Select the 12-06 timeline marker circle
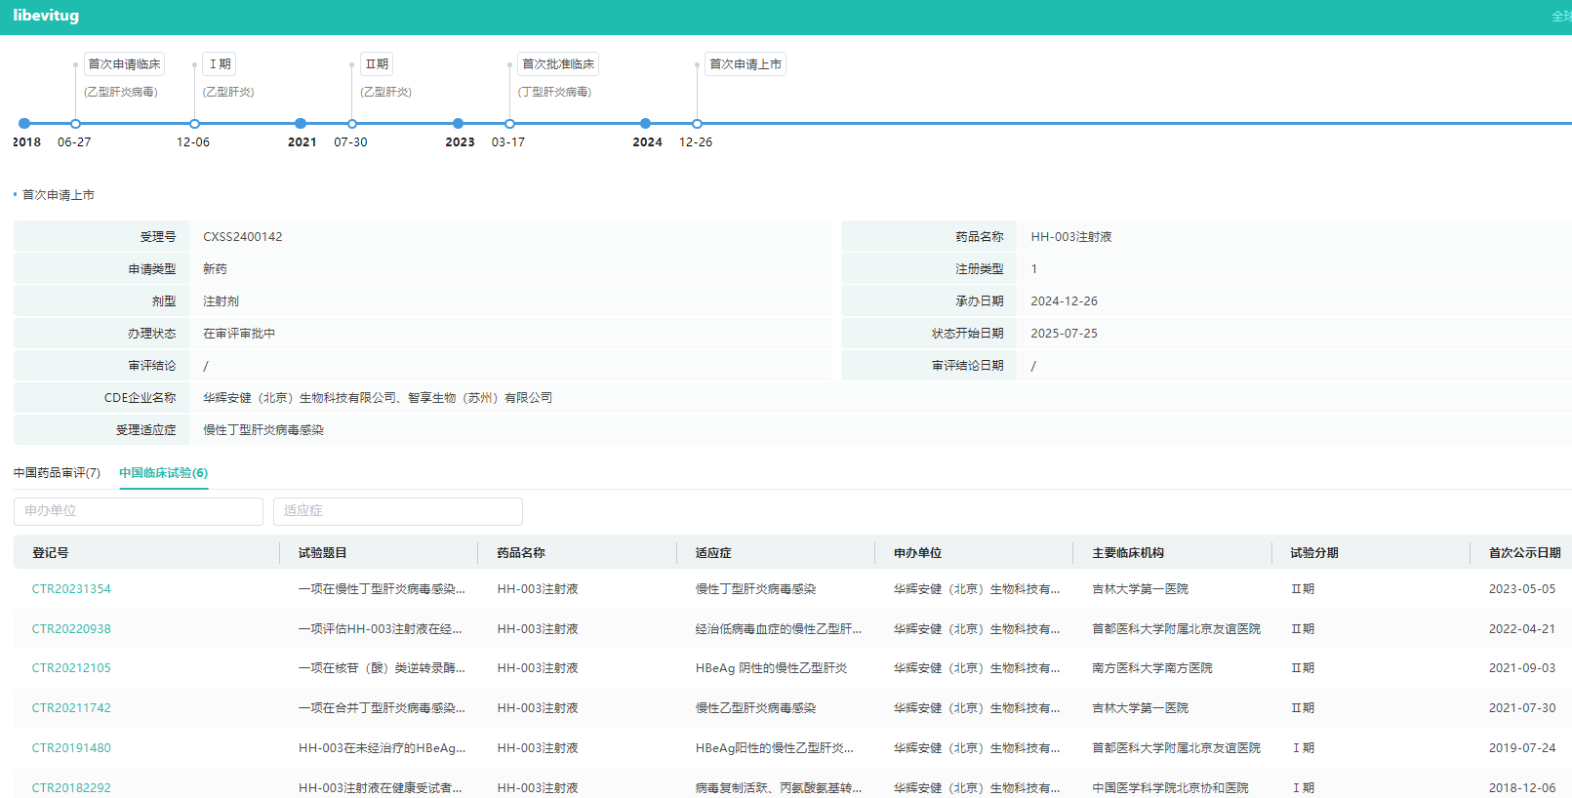Viewport: 1572px width, 798px height. pyautogui.click(x=194, y=124)
